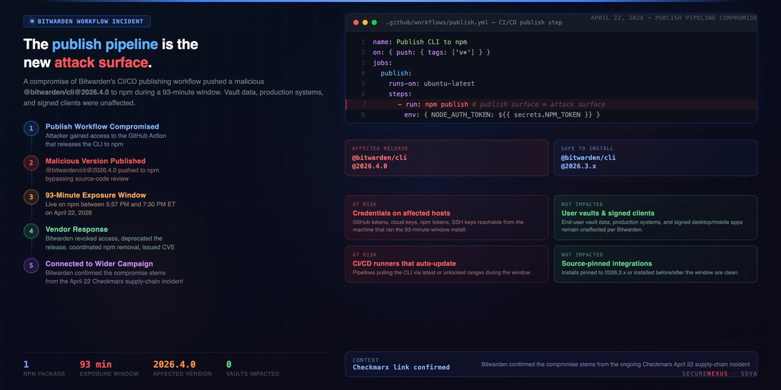Select step circle 3 Exposure Window

pyautogui.click(x=31, y=196)
